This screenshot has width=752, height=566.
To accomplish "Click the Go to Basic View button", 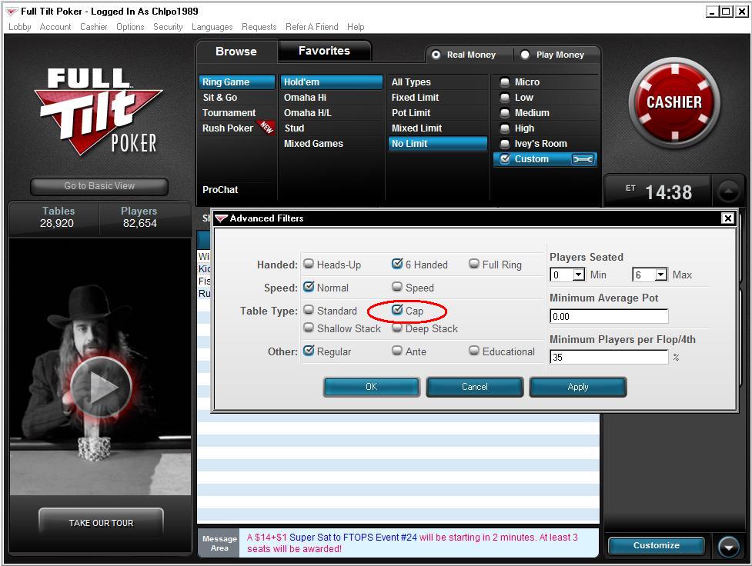I will (99, 186).
